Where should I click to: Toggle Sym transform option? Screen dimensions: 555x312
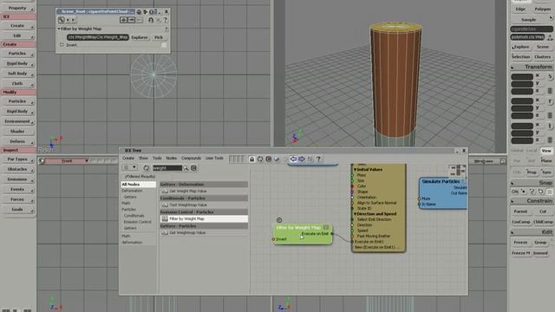pos(546,172)
